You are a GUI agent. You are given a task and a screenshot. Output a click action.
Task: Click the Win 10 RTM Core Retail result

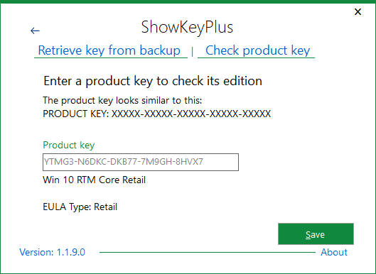[x=95, y=180]
